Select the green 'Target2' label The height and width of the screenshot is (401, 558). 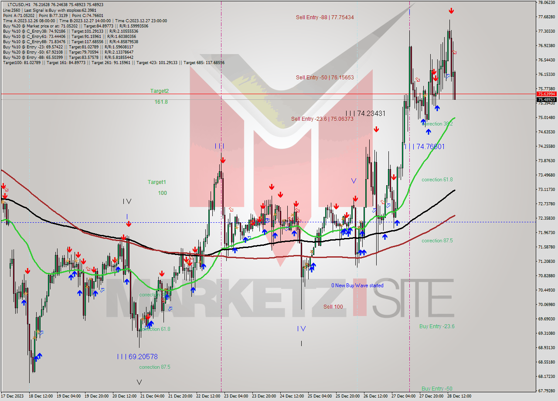pos(160,91)
